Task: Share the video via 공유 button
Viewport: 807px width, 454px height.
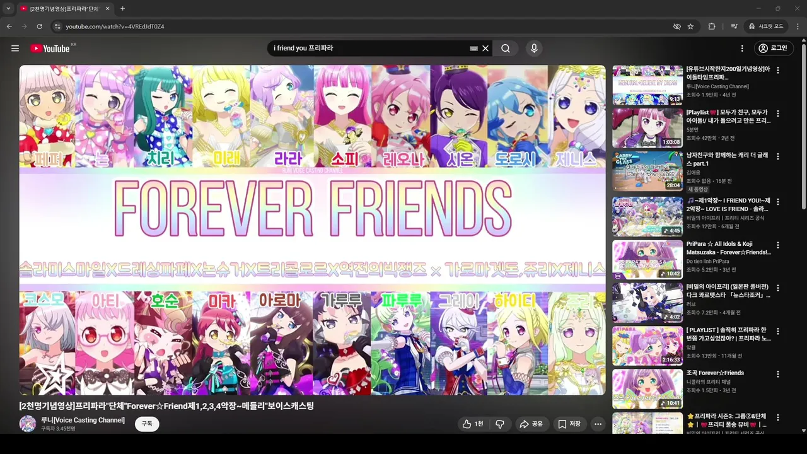Action: [531, 424]
